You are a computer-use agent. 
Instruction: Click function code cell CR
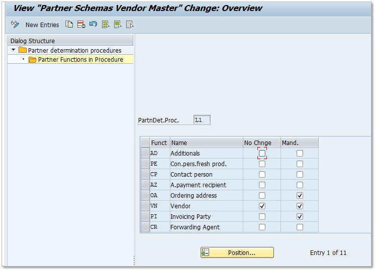[x=160, y=227]
